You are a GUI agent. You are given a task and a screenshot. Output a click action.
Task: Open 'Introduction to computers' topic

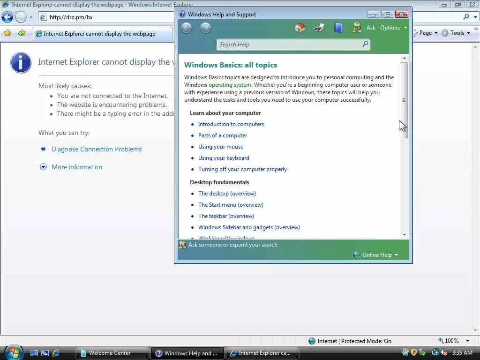231,124
